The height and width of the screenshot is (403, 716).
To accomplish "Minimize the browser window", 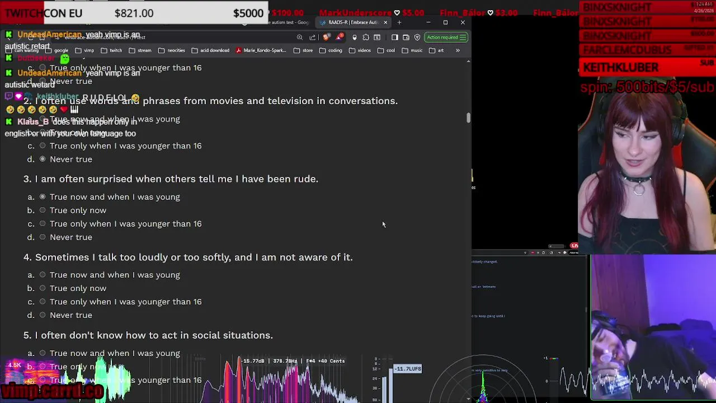I will [x=428, y=22].
